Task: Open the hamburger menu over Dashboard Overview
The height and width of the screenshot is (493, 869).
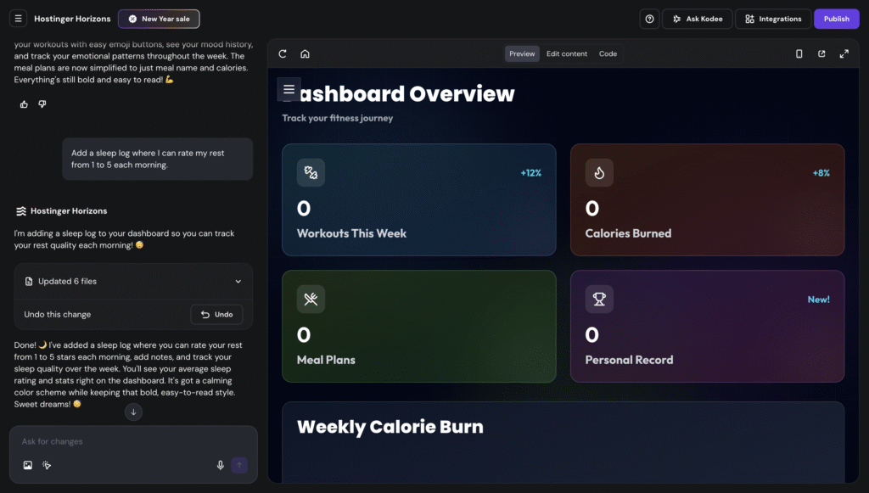Action: point(289,88)
